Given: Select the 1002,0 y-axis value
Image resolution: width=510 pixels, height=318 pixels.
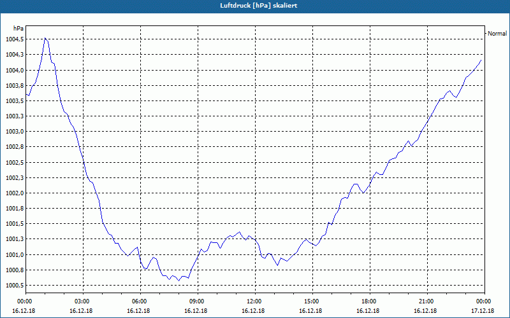Looking at the screenshot, I should pos(14,193).
